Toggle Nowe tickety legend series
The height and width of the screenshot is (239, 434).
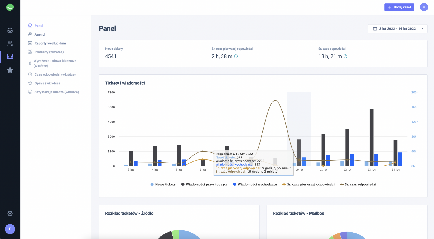coord(163,185)
